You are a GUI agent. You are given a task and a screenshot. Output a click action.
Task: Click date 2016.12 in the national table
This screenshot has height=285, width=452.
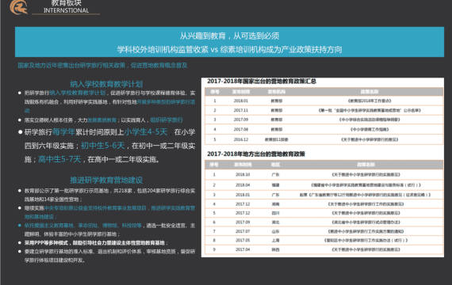click(x=241, y=139)
